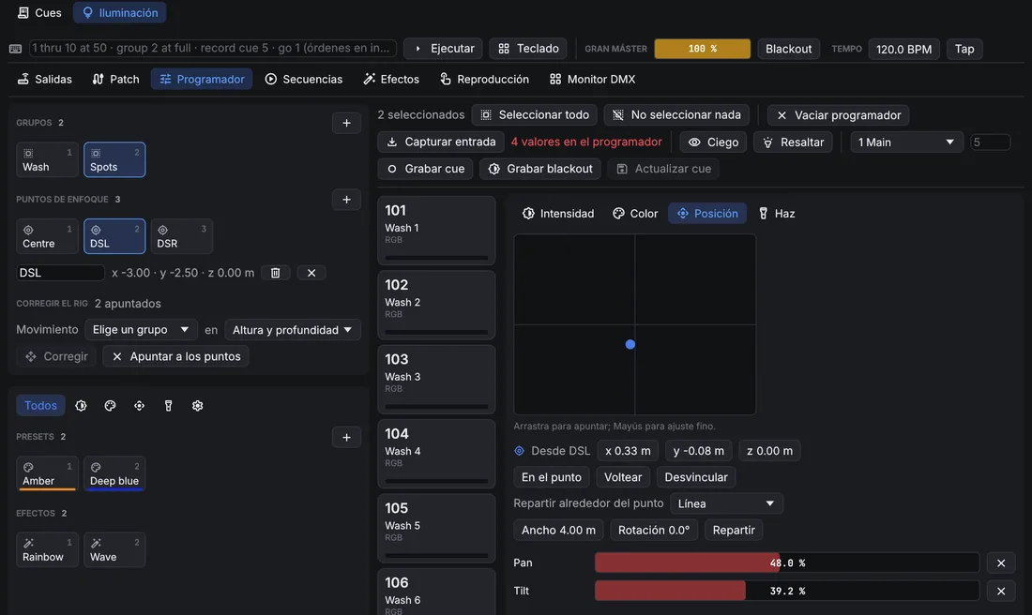1032x615 pixels.
Task: Toggle the Resaltar highlight mode
Action: (x=793, y=142)
